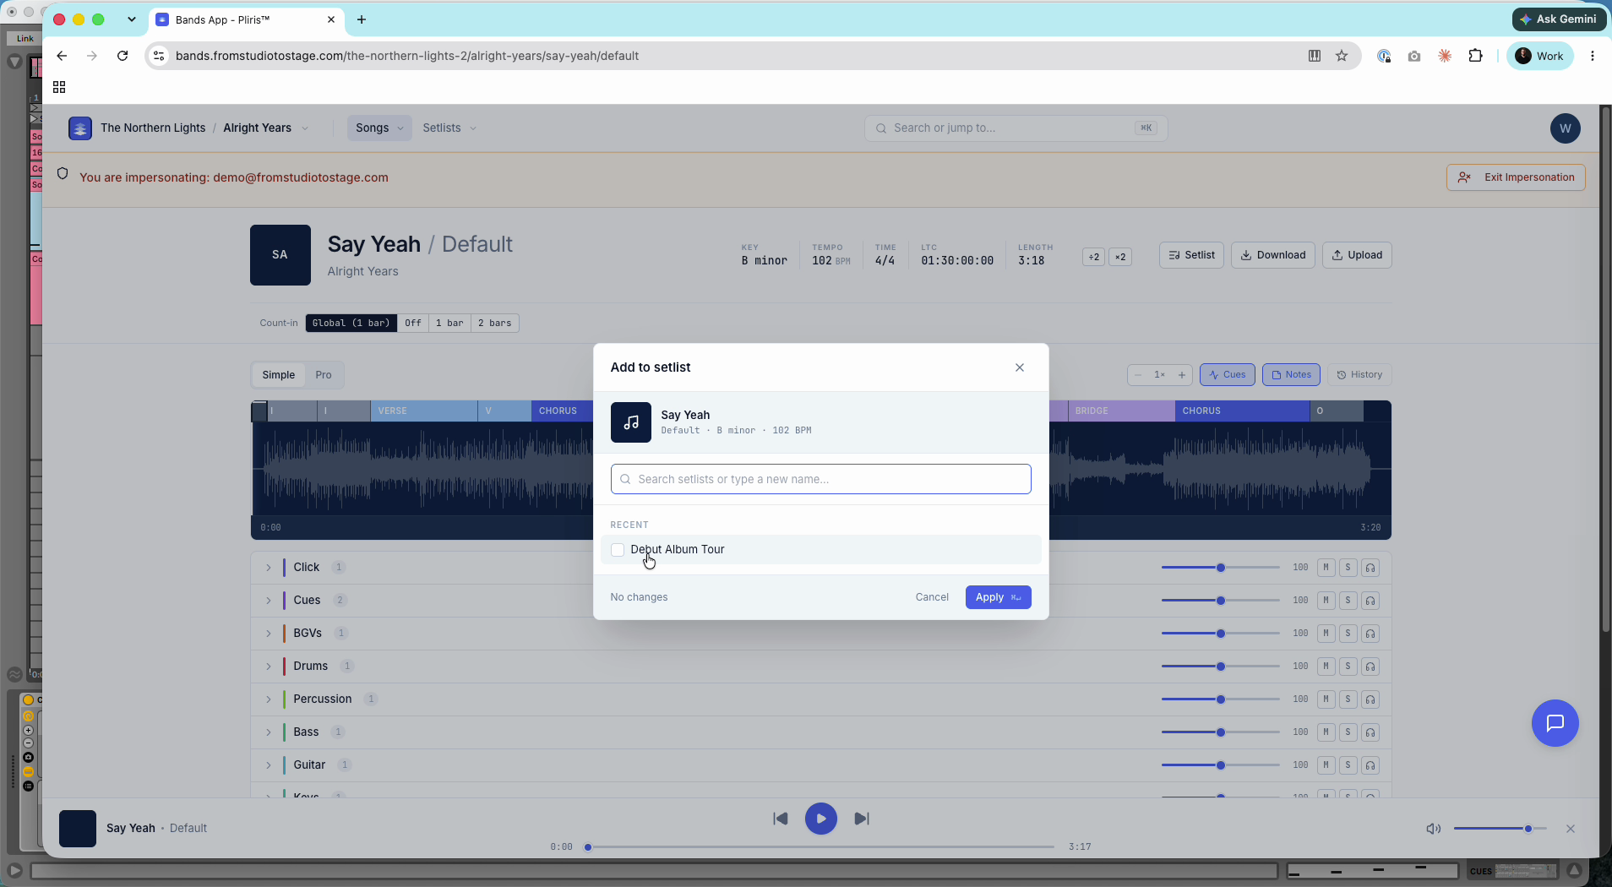Screen dimensions: 1612x887
Task: Open the browser Extensions puzzle icon
Action: click(1475, 56)
